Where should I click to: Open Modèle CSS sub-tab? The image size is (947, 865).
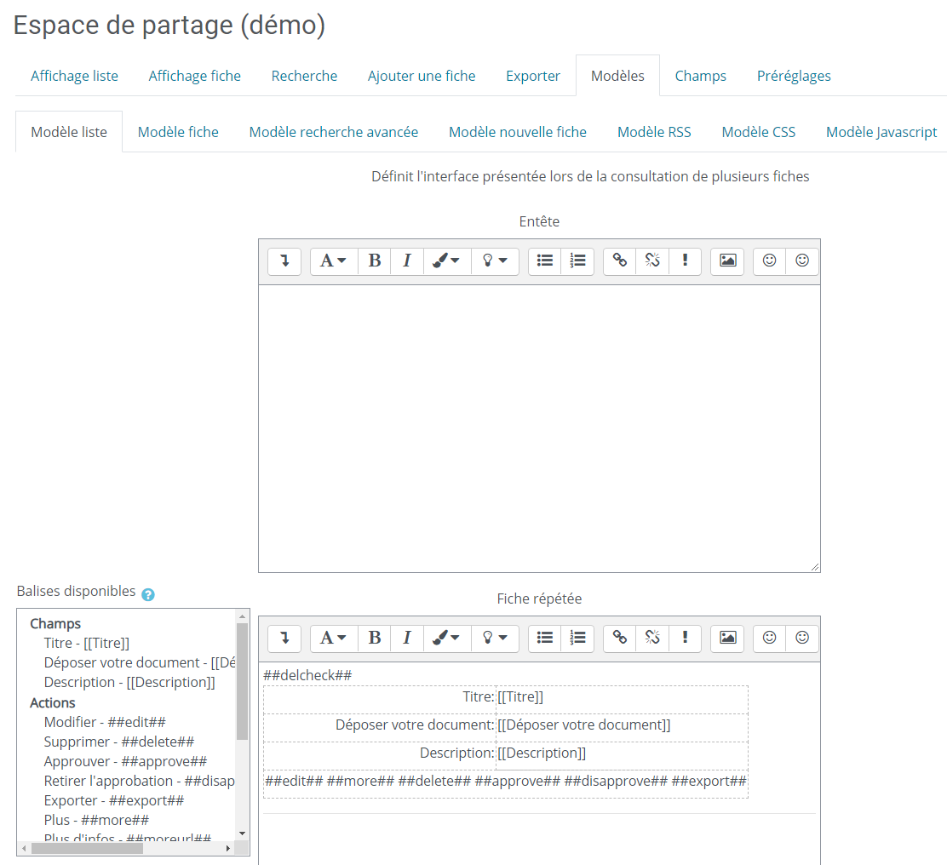(759, 132)
